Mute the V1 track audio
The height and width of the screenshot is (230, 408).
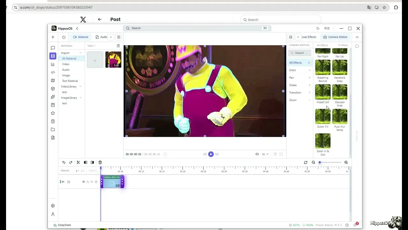click(x=92, y=182)
